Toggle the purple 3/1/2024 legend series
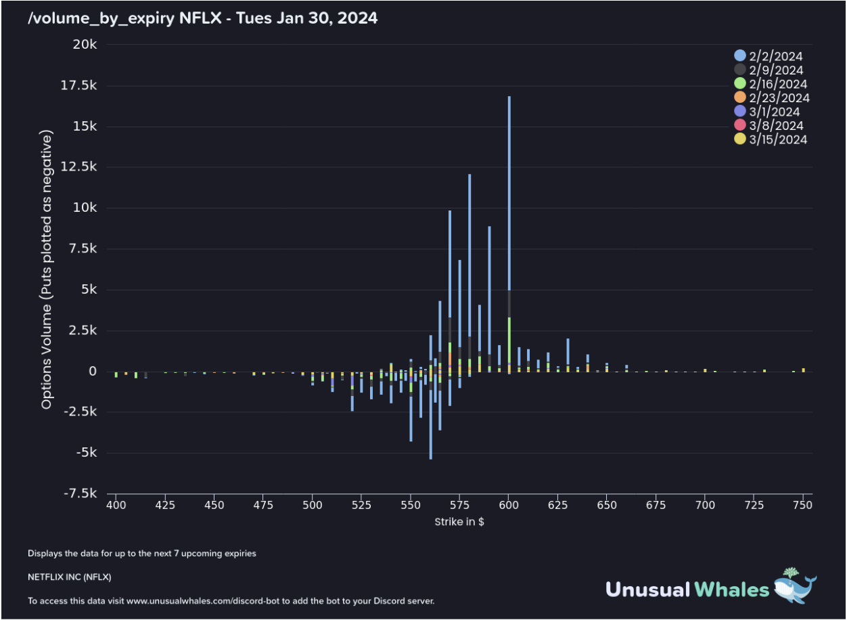The width and height of the screenshot is (847, 620). click(x=741, y=112)
